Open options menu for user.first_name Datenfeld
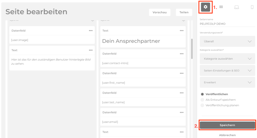The image size is (257, 138). (x=182, y=73)
